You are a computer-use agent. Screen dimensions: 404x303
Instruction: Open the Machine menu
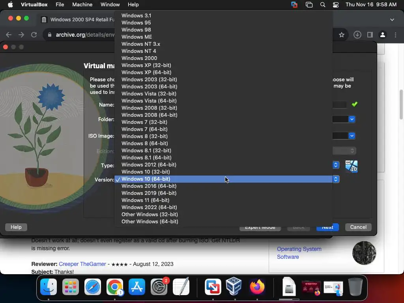[82, 4]
